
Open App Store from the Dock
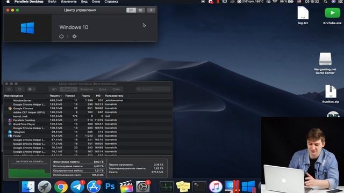94,187
